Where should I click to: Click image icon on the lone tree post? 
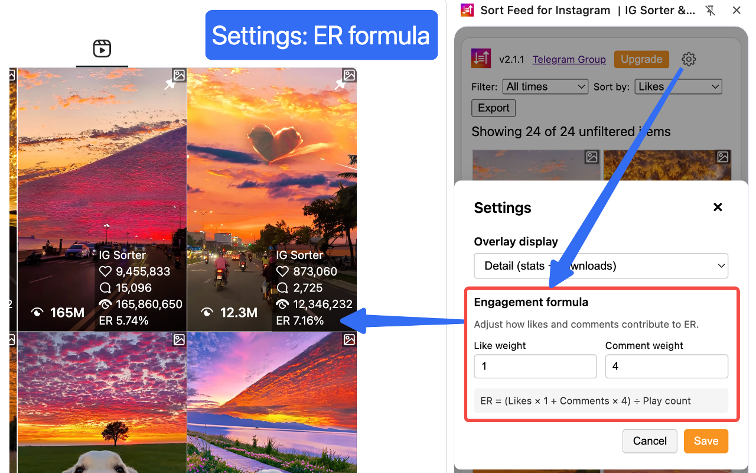click(179, 339)
